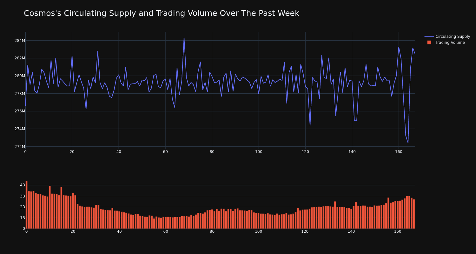Click the 1B volume axis label
The image size is (476, 254).
23,218
